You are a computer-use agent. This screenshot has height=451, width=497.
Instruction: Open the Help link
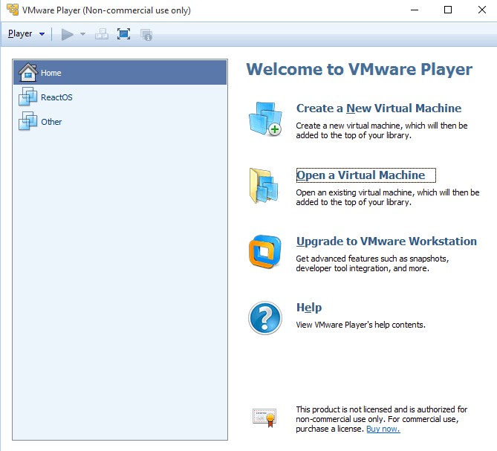coord(309,308)
